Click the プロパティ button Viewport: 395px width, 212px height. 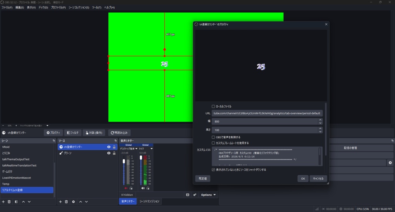(53, 133)
